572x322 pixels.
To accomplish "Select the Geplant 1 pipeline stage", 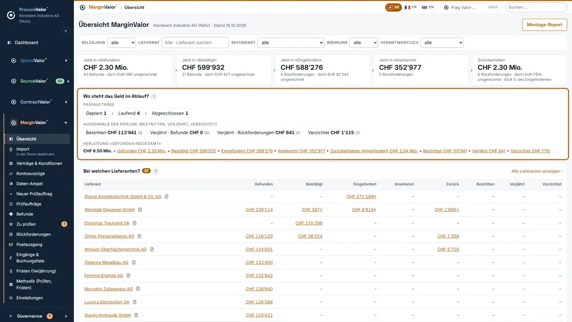I will click(x=96, y=113).
